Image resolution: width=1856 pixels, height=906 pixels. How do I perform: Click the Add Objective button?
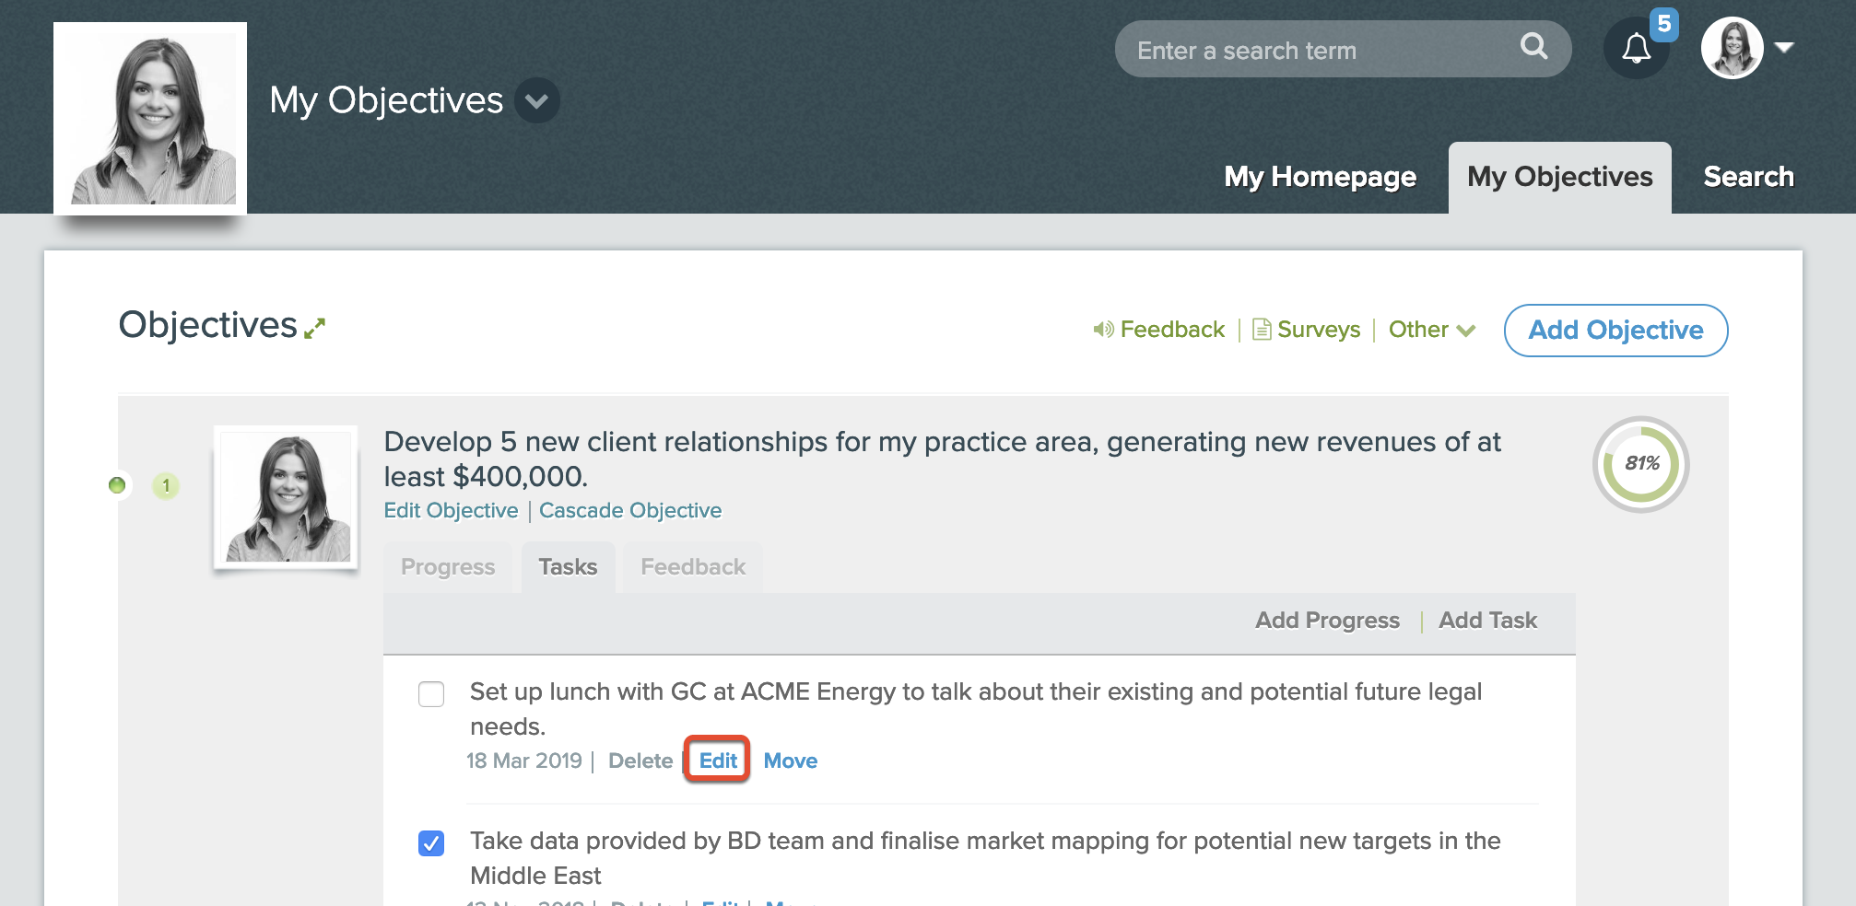coord(1615,331)
